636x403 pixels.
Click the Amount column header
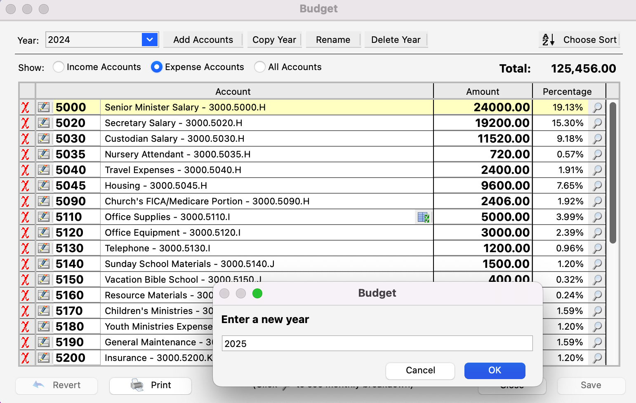483,91
